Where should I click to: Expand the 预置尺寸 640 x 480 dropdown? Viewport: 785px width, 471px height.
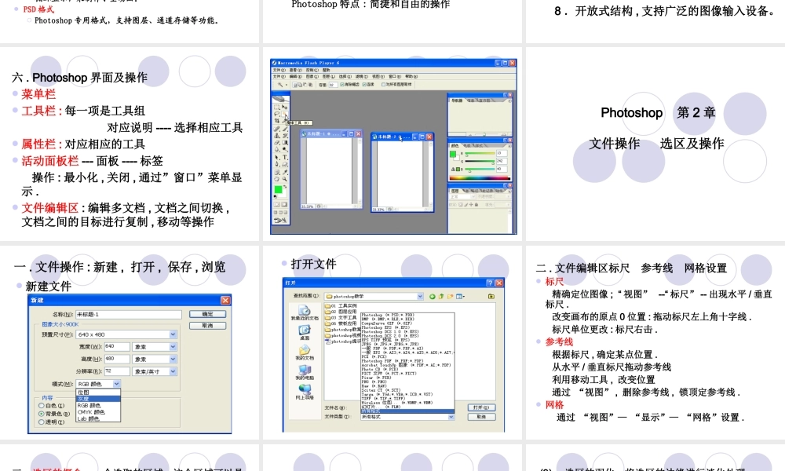126,334
